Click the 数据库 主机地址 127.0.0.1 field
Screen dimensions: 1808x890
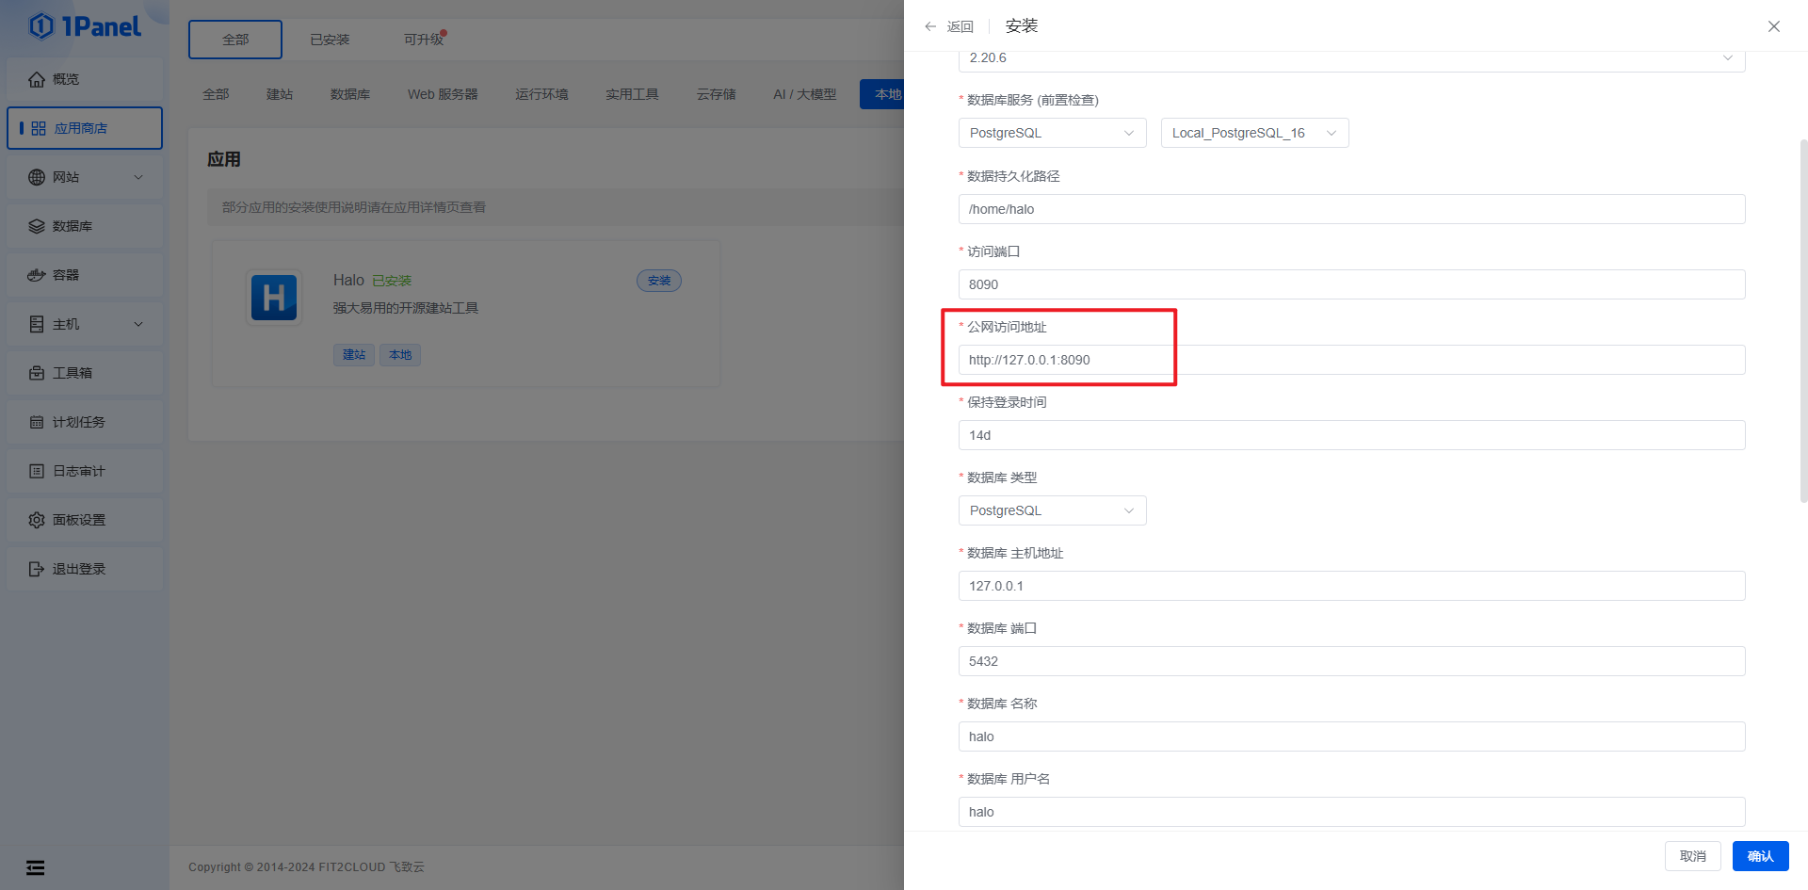click(1351, 586)
